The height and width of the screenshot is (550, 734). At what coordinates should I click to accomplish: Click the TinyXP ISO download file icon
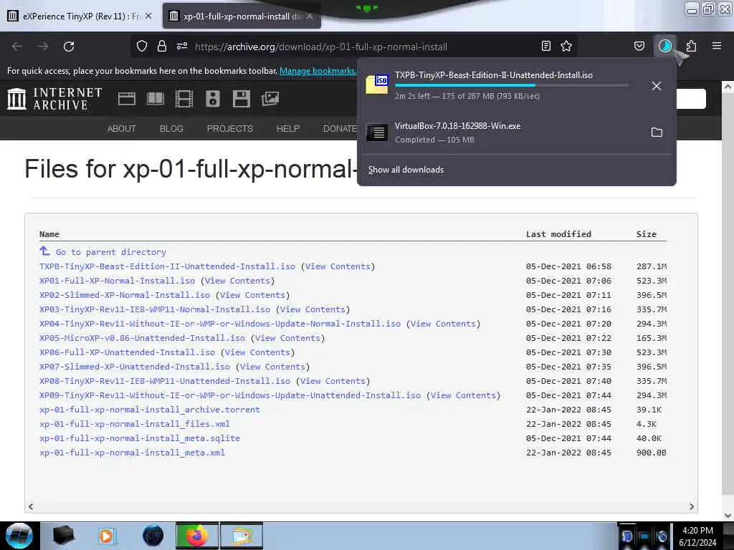tap(377, 85)
